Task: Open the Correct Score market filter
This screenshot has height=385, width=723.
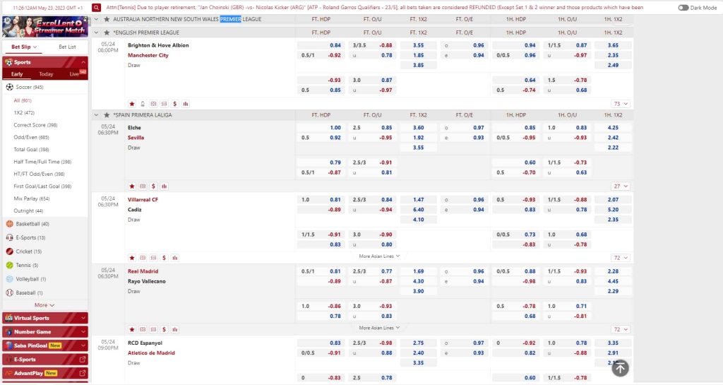Action: 35,125
